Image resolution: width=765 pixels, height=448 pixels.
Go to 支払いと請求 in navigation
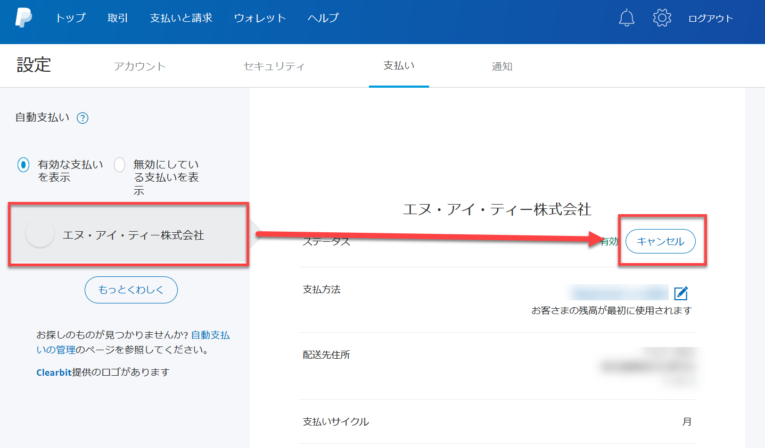(181, 18)
